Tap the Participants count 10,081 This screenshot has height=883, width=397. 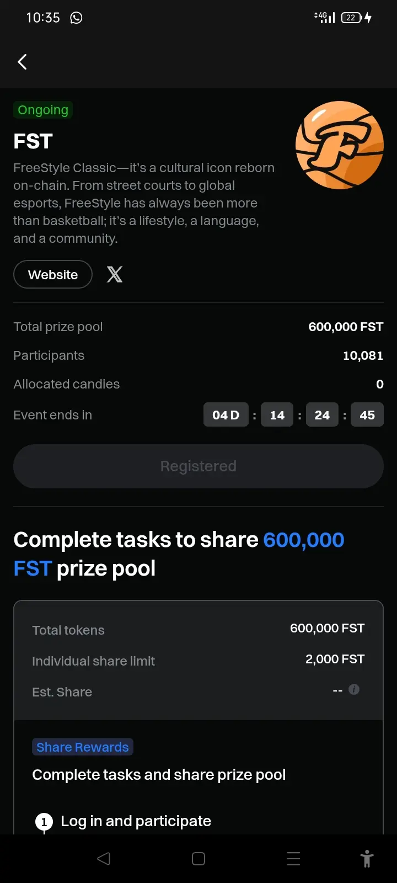pos(363,355)
